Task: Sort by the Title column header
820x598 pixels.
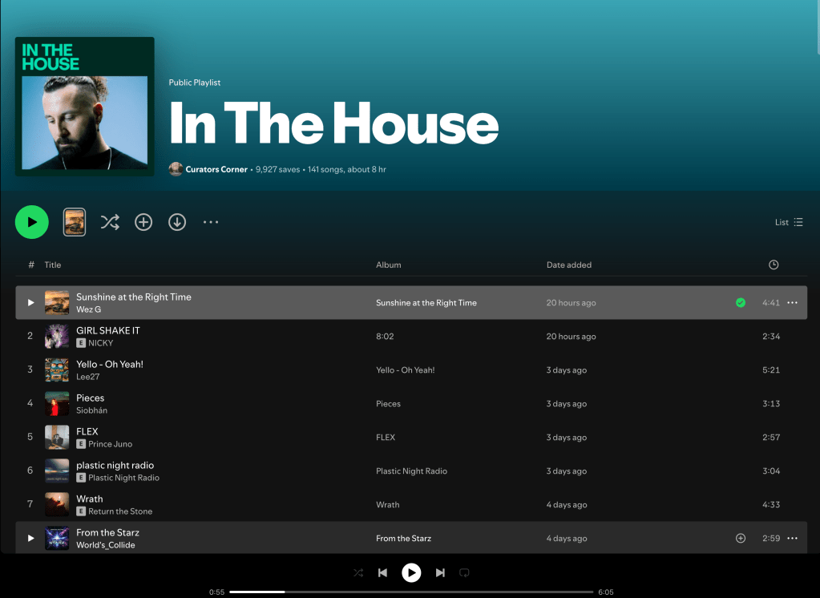Action: coord(53,265)
